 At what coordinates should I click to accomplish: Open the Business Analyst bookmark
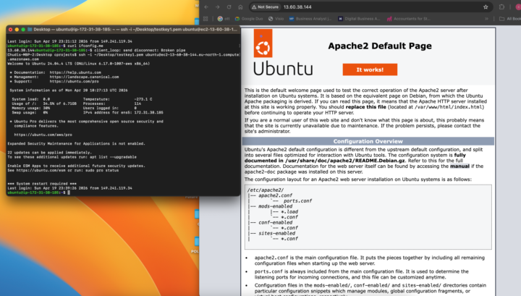[310, 19]
